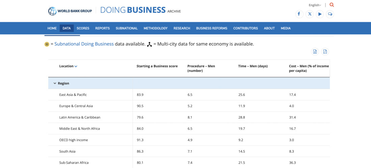Open METHODOLOGY navigation item

tap(156, 28)
